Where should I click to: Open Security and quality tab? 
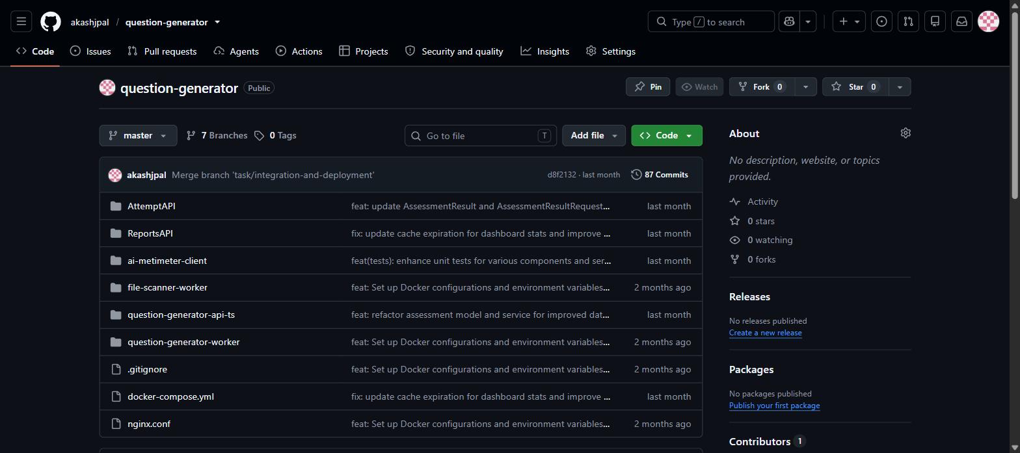(454, 51)
